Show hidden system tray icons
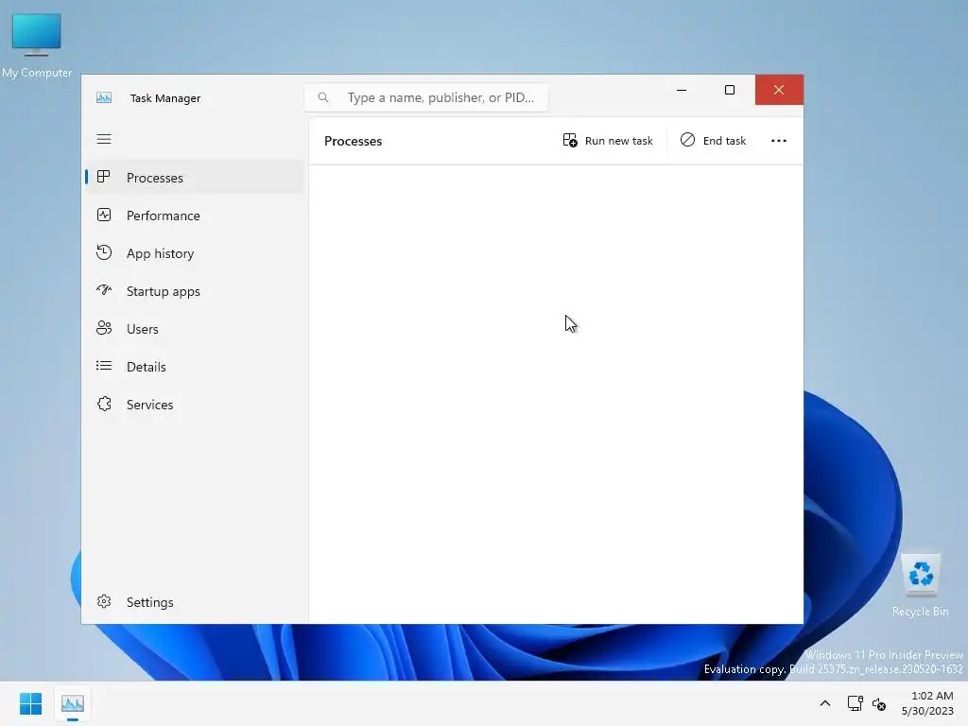Viewport: 968px width, 726px height. tap(824, 703)
